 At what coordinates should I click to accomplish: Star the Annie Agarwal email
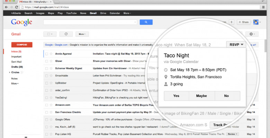tap(51, 54)
